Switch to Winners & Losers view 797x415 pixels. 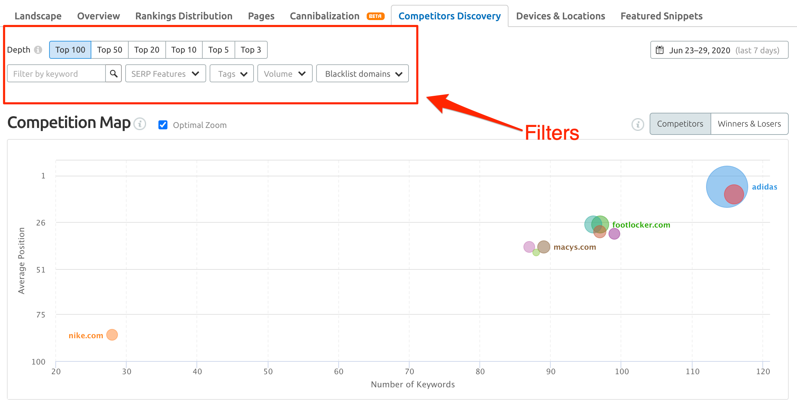click(749, 124)
